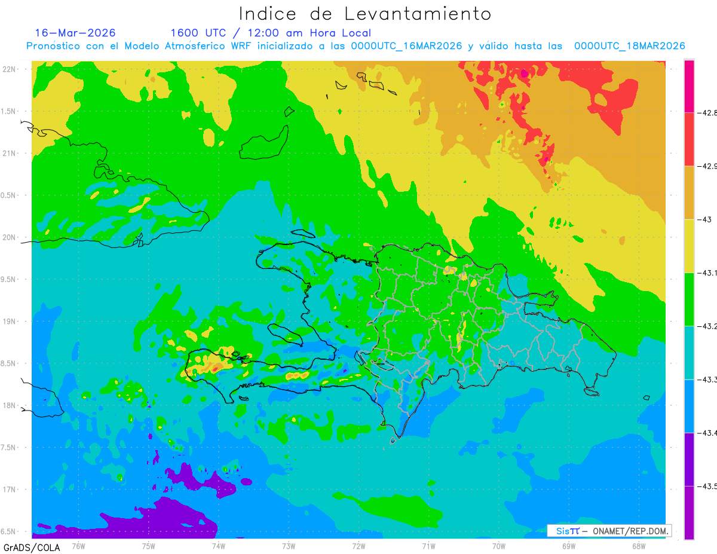Pick the purple swatch below -43.5

[x=689, y=512]
